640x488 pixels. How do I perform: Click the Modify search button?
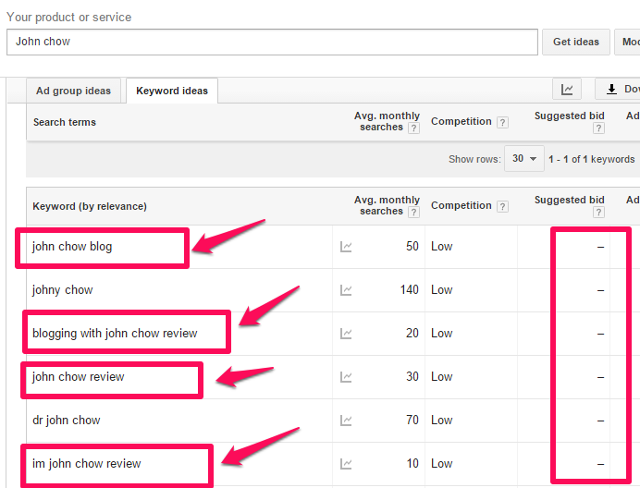(627, 42)
